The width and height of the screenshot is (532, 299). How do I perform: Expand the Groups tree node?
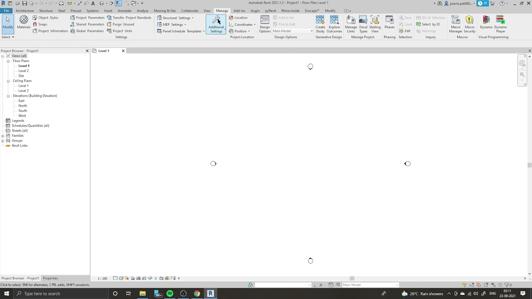coord(2,141)
